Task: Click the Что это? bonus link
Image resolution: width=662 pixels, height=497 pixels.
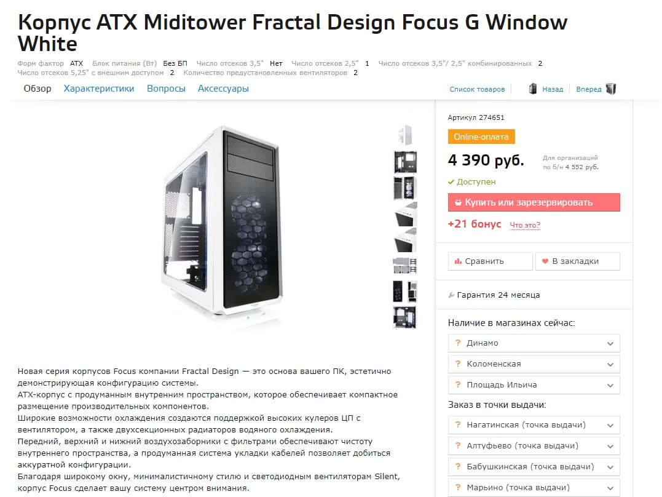Action: 525,225
